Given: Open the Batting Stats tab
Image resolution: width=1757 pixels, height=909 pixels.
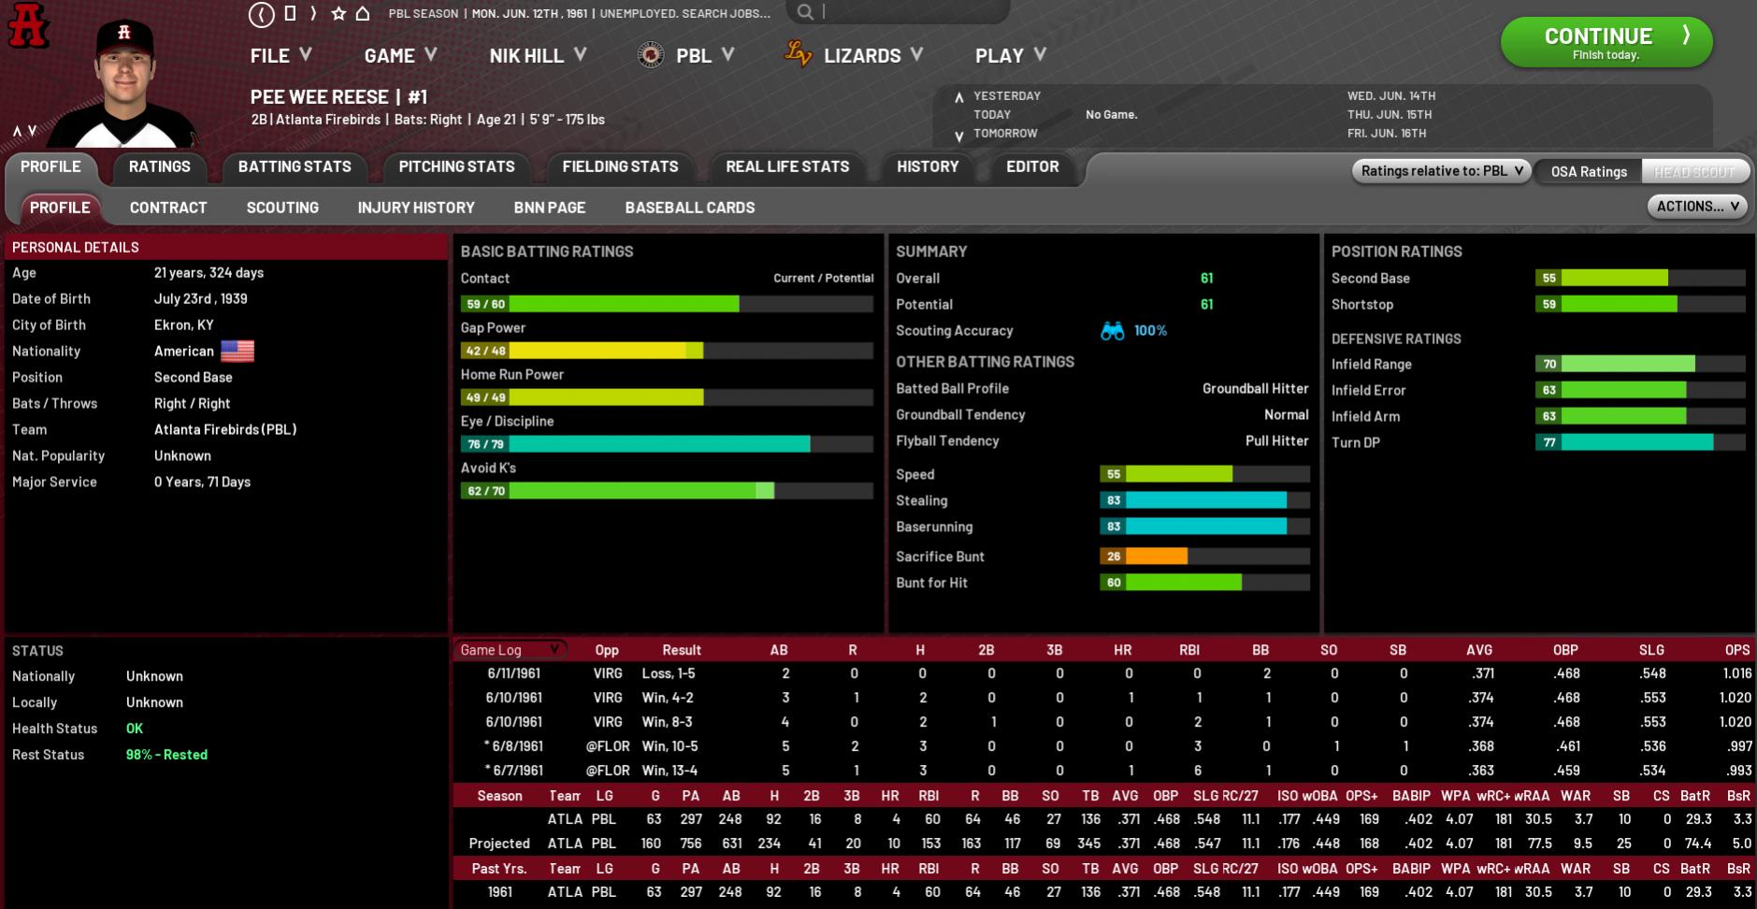Looking at the screenshot, I should click(295, 166).
